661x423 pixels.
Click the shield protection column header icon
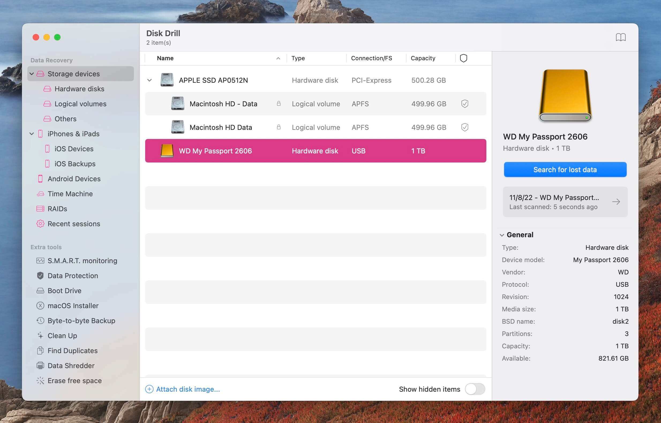pos(463,58)
